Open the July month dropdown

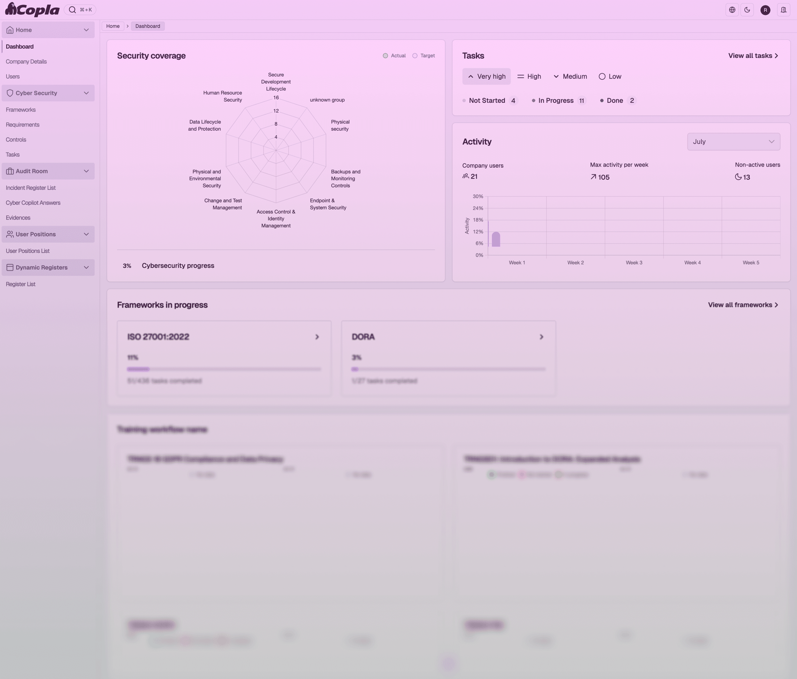(x=733, y=142)
